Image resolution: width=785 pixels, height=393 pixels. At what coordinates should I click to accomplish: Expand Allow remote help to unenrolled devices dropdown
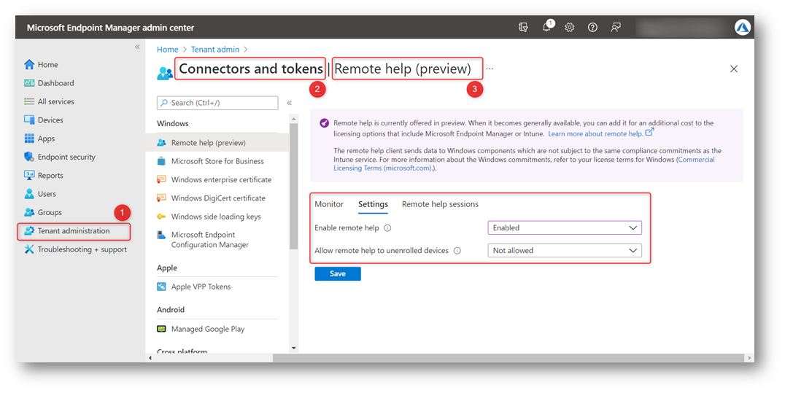(565, 250)
